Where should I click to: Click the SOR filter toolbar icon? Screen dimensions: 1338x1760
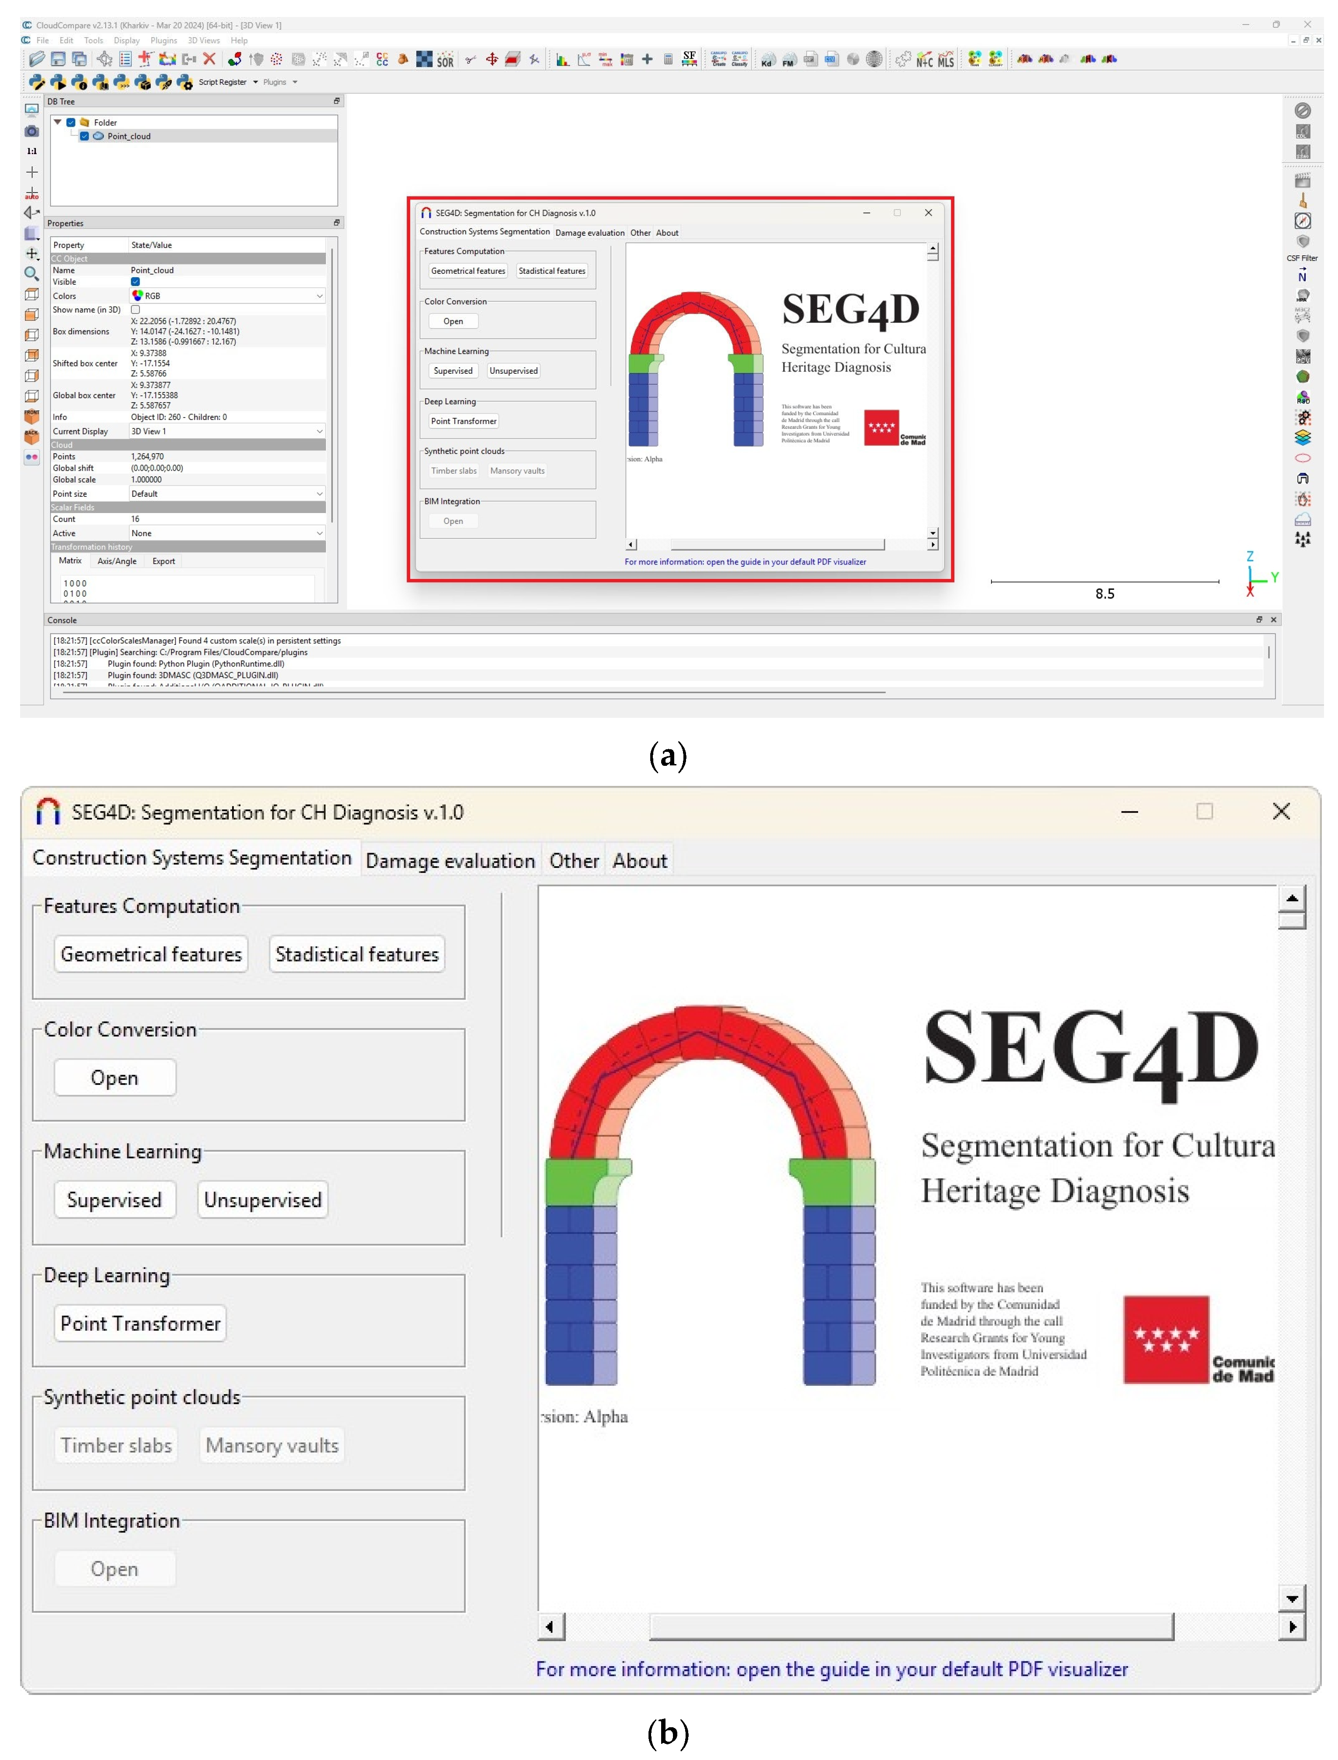445,60
